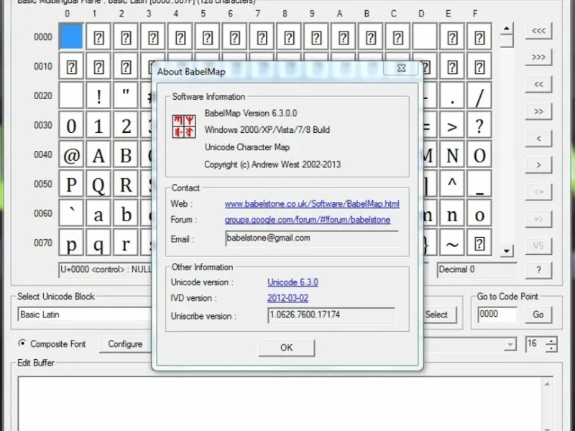Click OK in About BabelMap dialog
575x431 pixels.
286,348
